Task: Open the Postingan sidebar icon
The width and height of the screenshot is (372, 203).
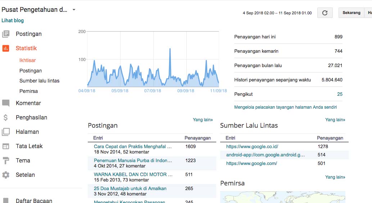Action: click(6, 34)
